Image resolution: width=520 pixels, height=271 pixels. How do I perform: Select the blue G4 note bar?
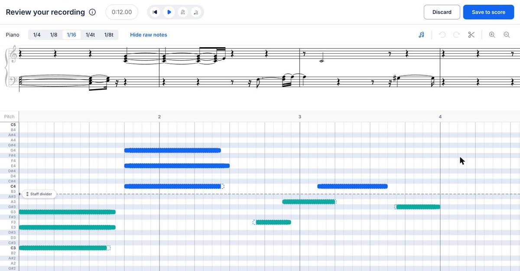pos(172,150)
